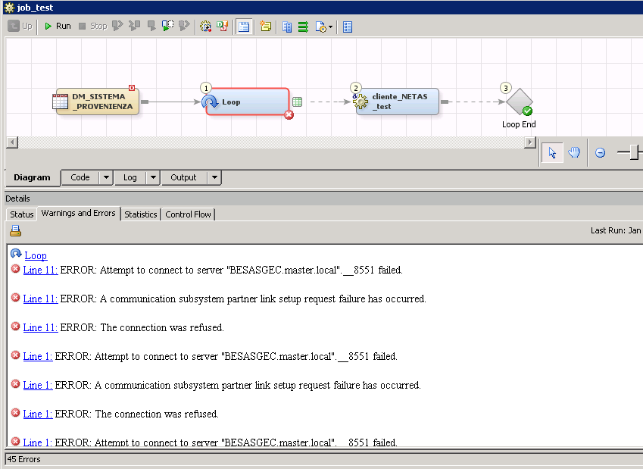
Task: Select the hand pan tool
Action: (x=574, y=152)
